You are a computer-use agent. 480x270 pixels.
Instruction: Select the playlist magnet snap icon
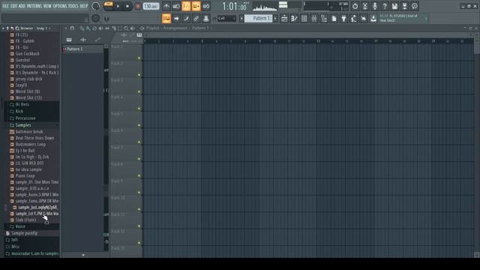(x=72, y=28)
